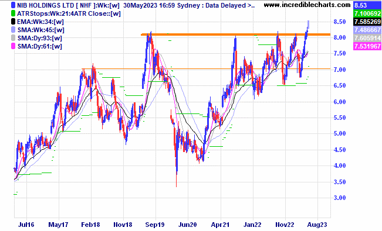Click the 6.00 price axis label

point(340,102)
